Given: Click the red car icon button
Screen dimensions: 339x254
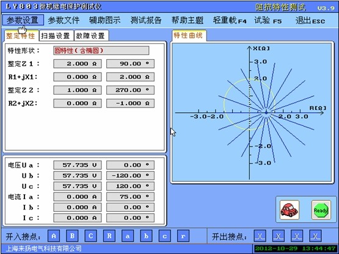Looking at the screenshot, I should coord(290,210).
